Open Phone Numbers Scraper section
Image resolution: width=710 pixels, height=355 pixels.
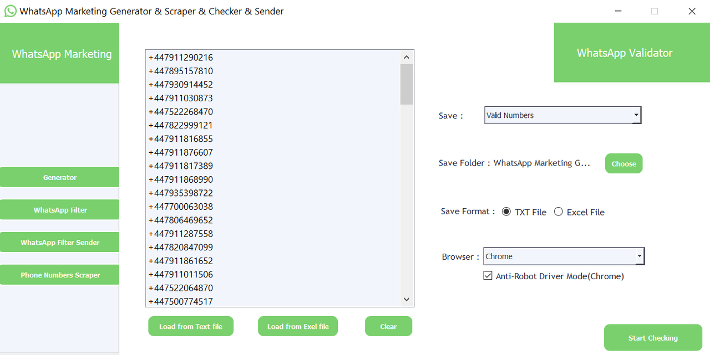[x=60, y=275]
